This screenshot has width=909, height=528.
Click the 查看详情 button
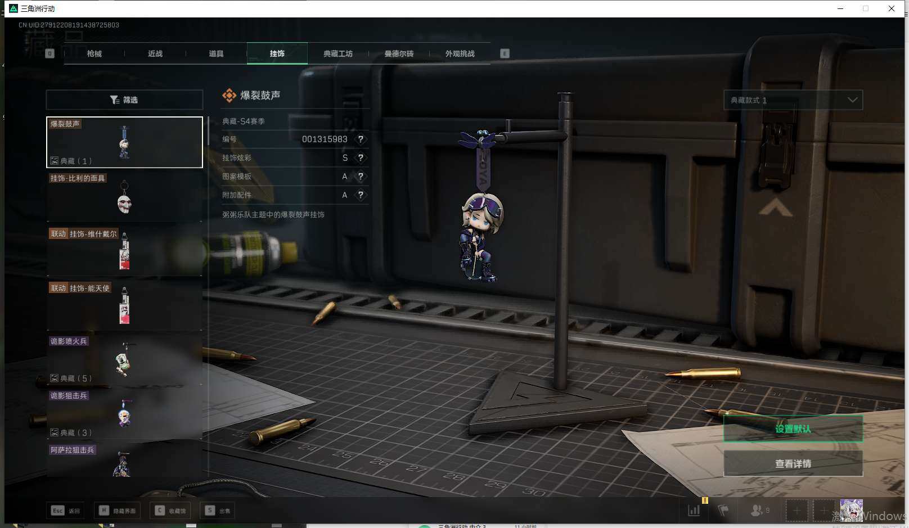coord(793,463)
